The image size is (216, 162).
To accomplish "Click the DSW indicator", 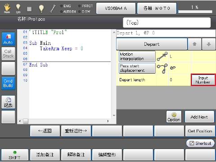I will 84,12.
